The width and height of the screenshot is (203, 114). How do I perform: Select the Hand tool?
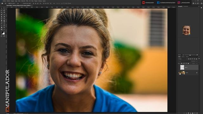pos(2,27)
